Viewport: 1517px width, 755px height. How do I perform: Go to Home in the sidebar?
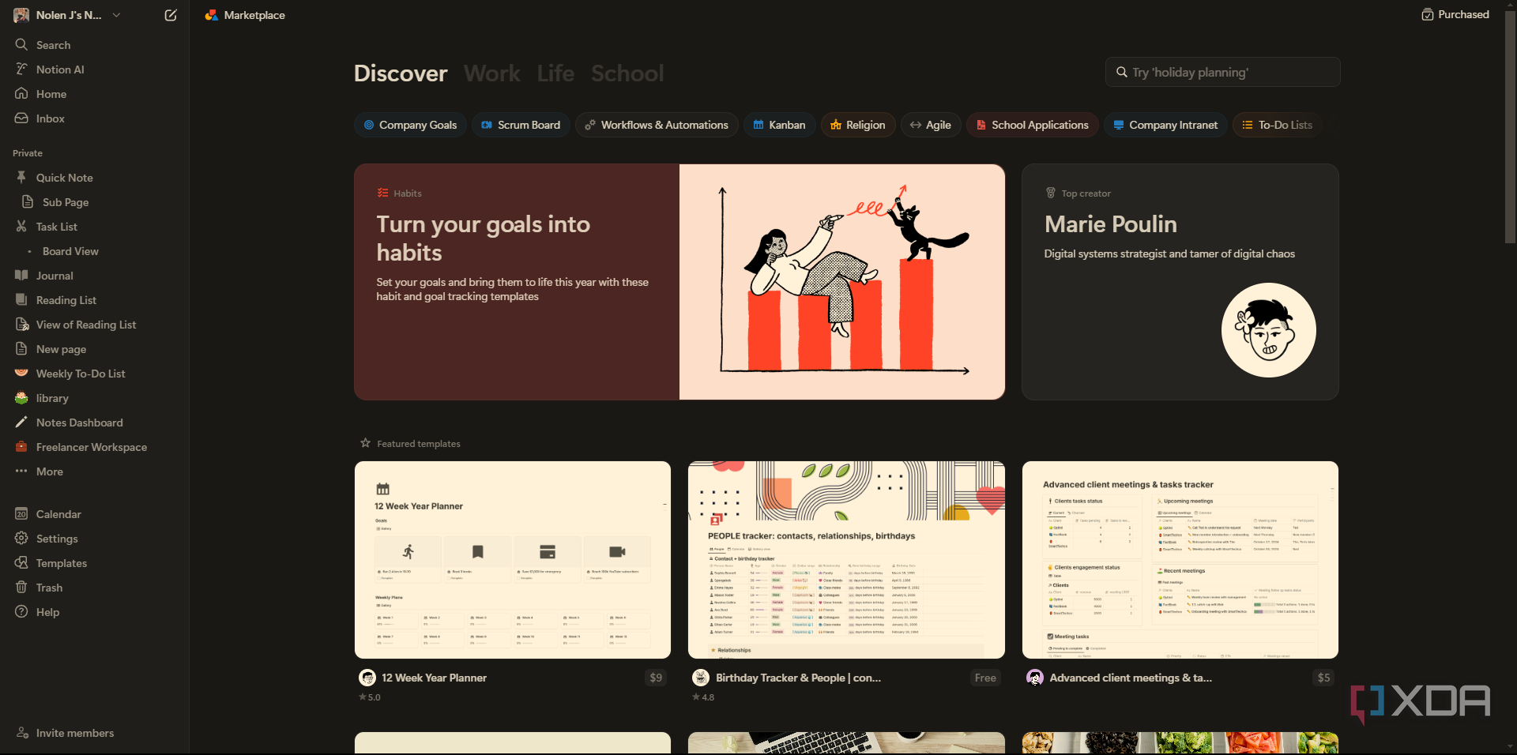coord(95,94)
